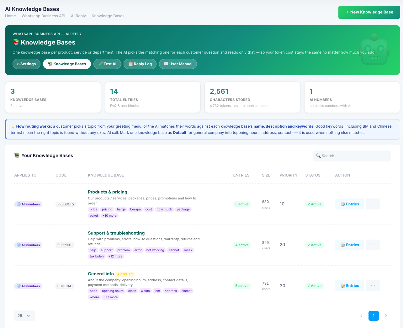Screen dimensions: 403x328
Task: Expand the +10 more keywords tag
Action: (109, 216)
